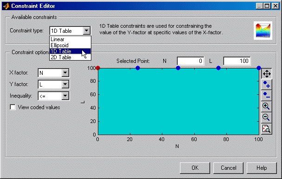Activate the zoom in magnifier icon
Viewport: 282px width, 179px height.
point(267,106)
